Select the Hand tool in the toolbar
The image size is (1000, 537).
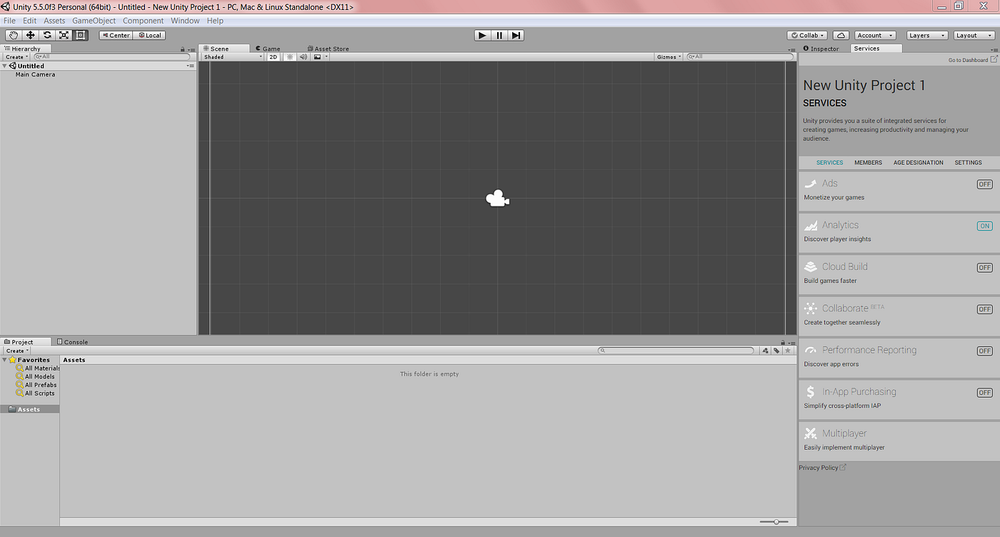(x=13, y=34)
